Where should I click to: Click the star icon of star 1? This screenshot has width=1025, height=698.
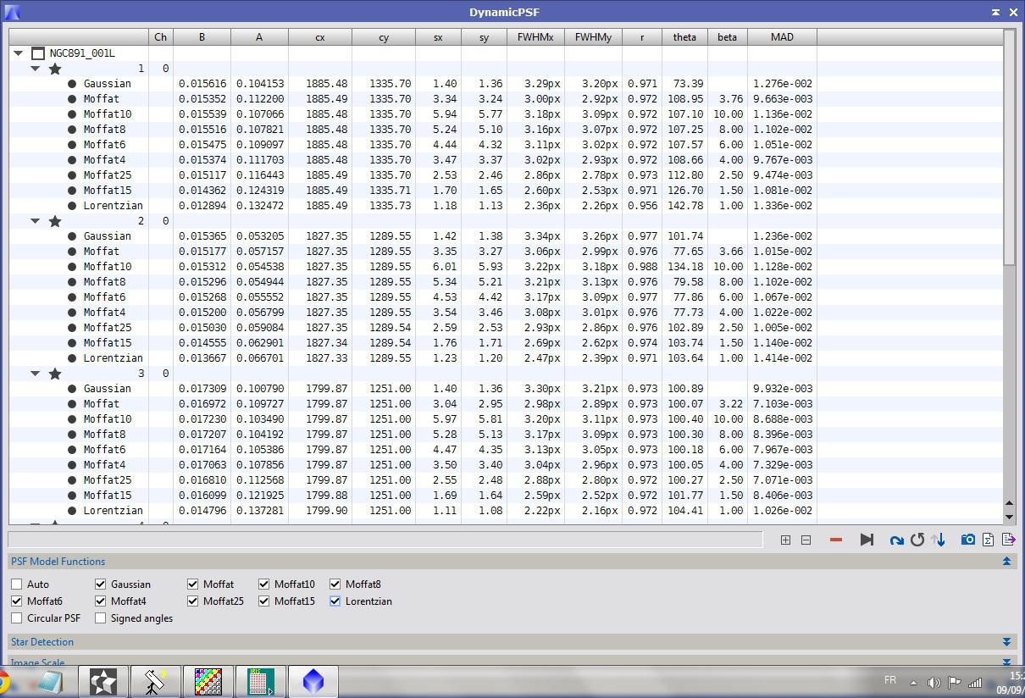tap(55, 69)
